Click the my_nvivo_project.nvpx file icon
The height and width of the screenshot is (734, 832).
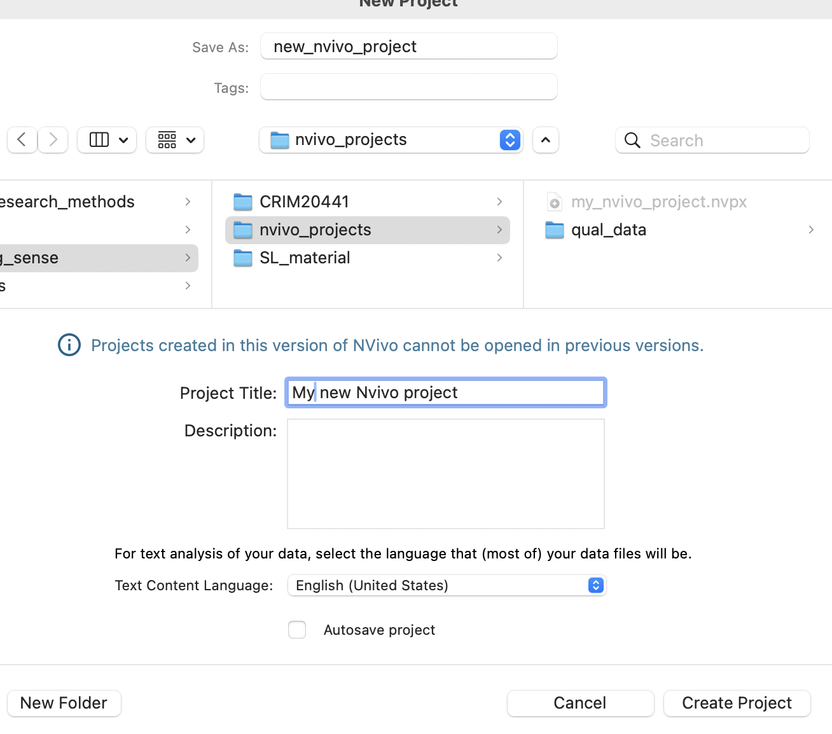555,202
